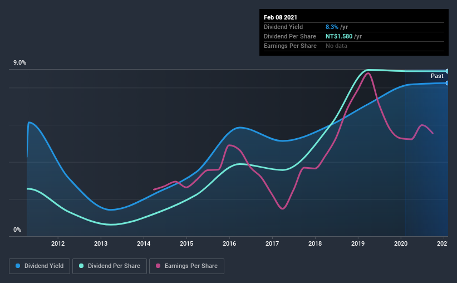Click the pink Earnings Per Share legend dot
This screenshot has width=457, height=283.
coord(158,266)
